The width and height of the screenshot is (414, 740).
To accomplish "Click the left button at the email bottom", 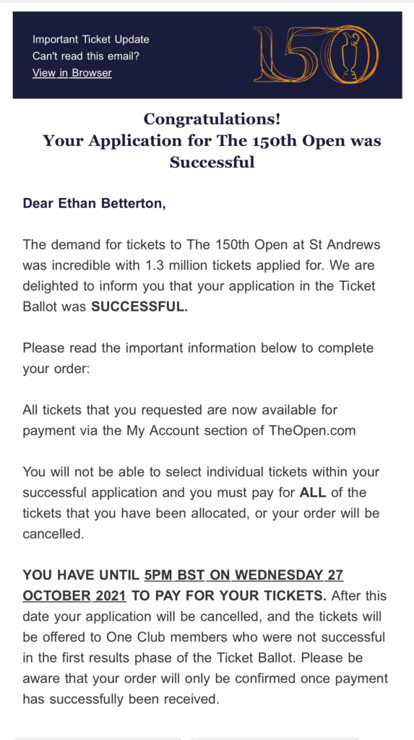I will [x=98, y=739].
